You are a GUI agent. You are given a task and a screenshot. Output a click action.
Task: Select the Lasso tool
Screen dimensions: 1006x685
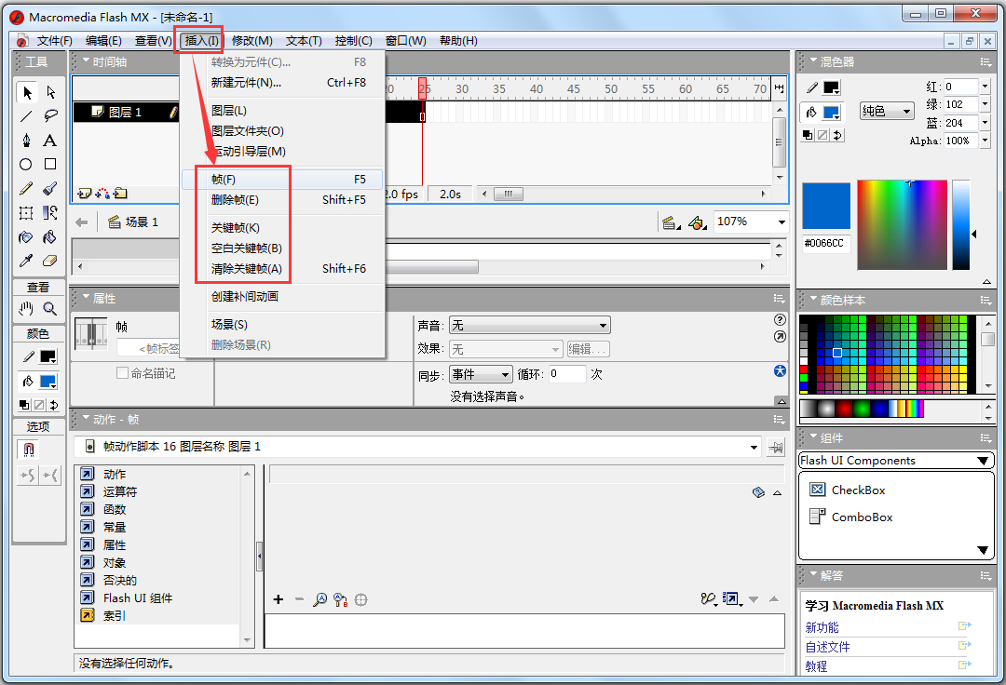(50, 116)
